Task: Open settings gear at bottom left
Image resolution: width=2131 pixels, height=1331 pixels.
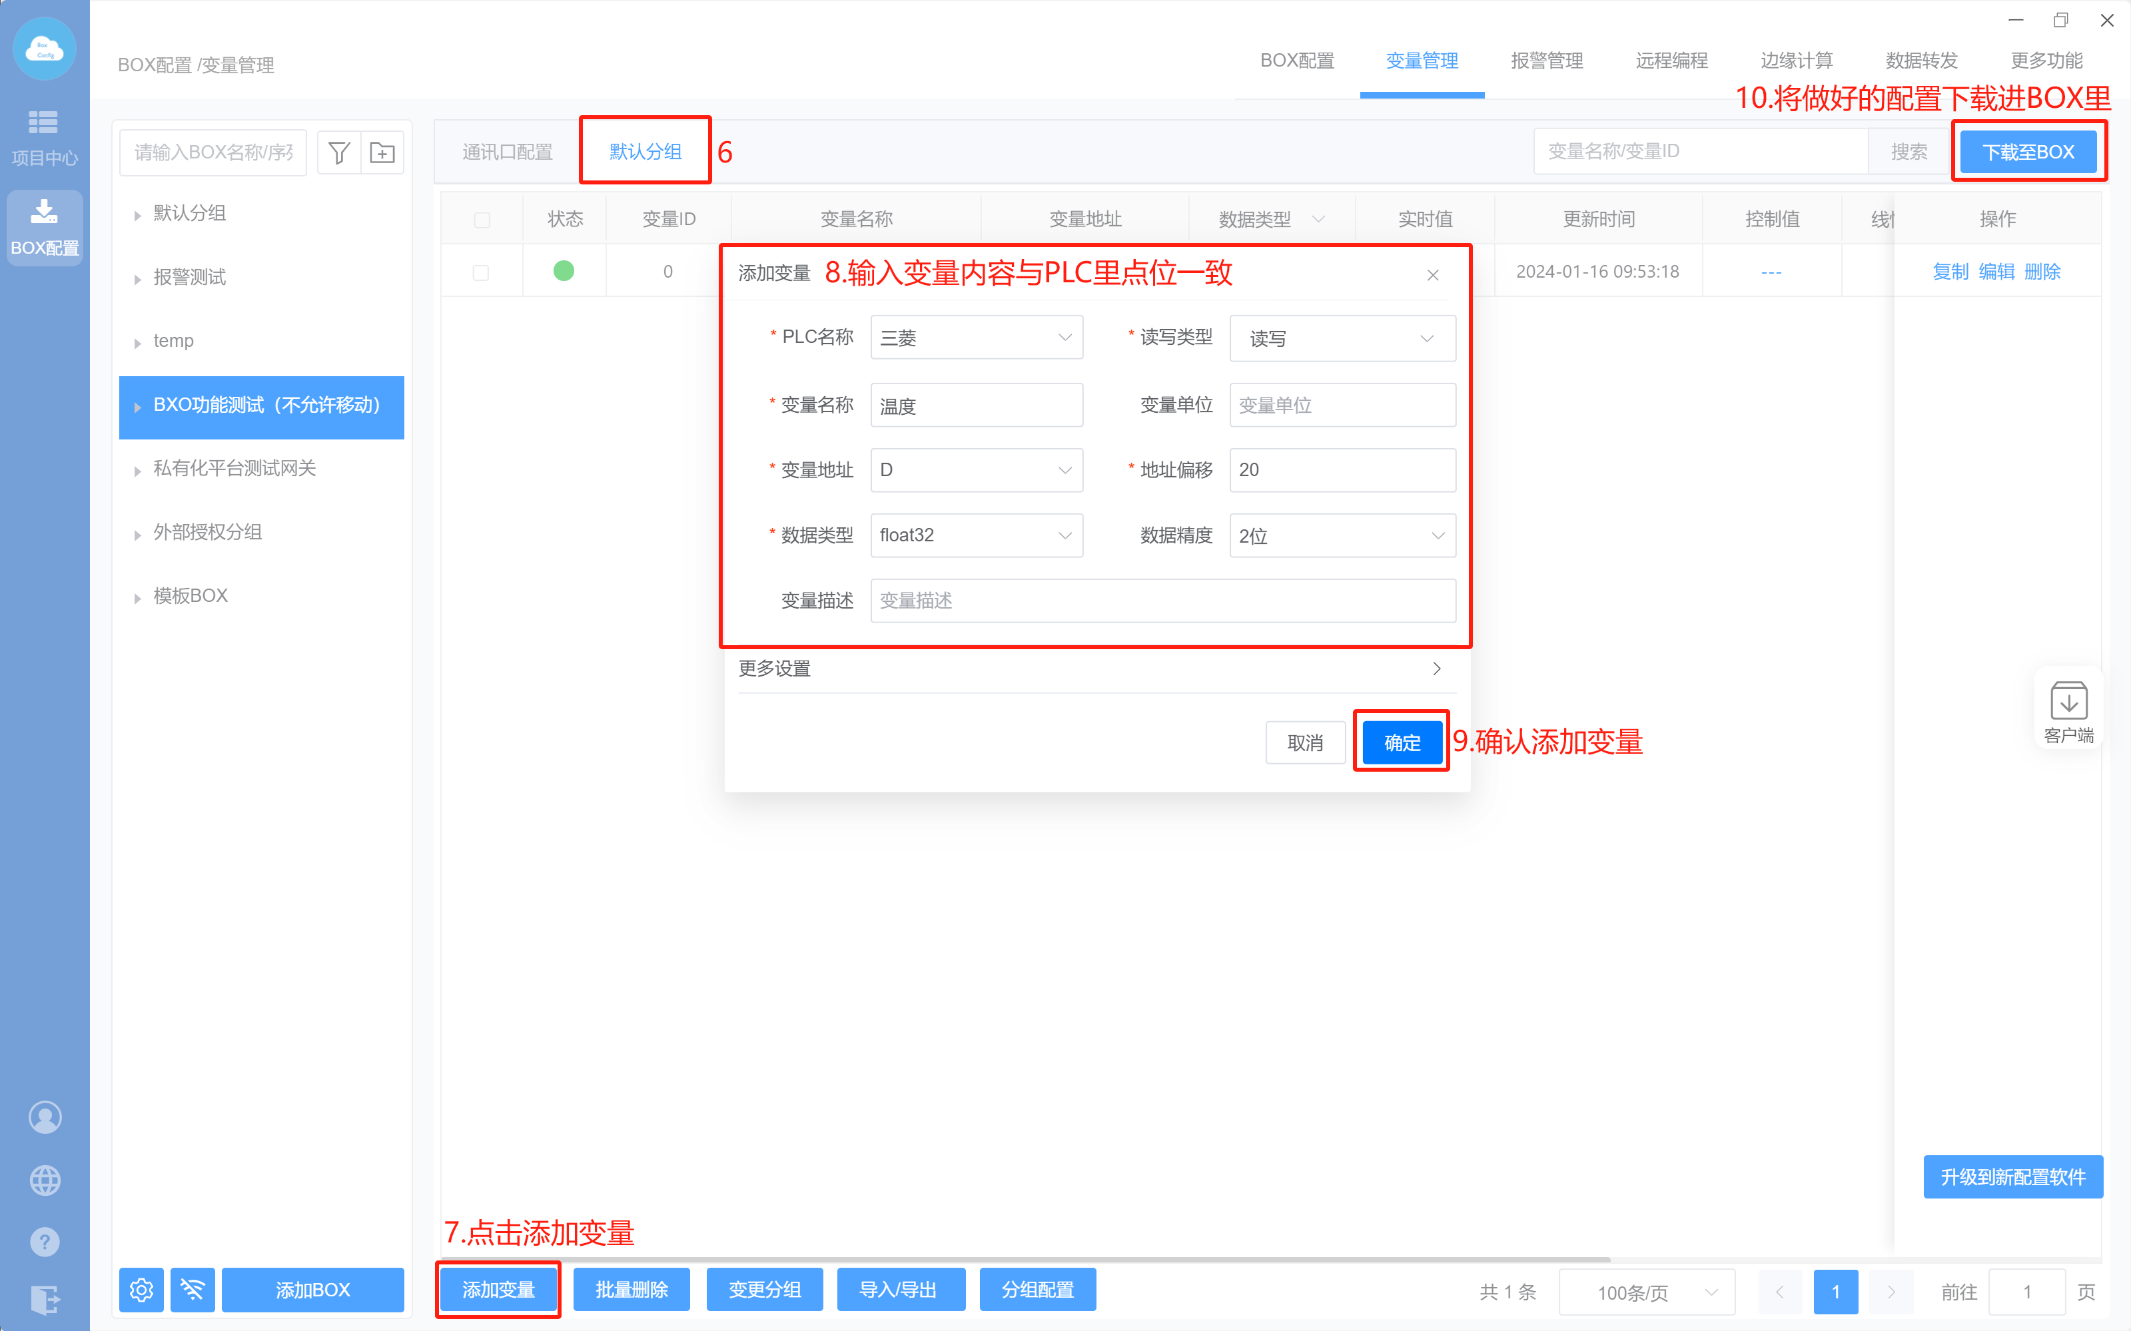Action: pyautogui.click(x=142, y=1290)
